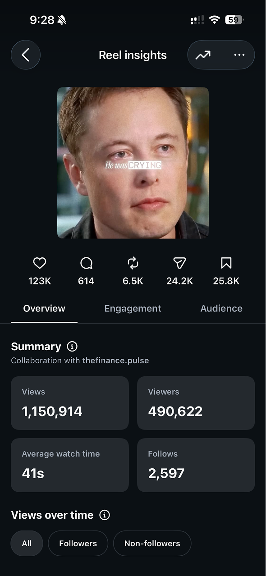This screenshot has width=266, height=576.
Task: Tap the paper plane shares icon
Action: coord(179,263)
